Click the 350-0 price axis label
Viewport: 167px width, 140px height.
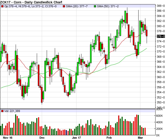(161, 102)
